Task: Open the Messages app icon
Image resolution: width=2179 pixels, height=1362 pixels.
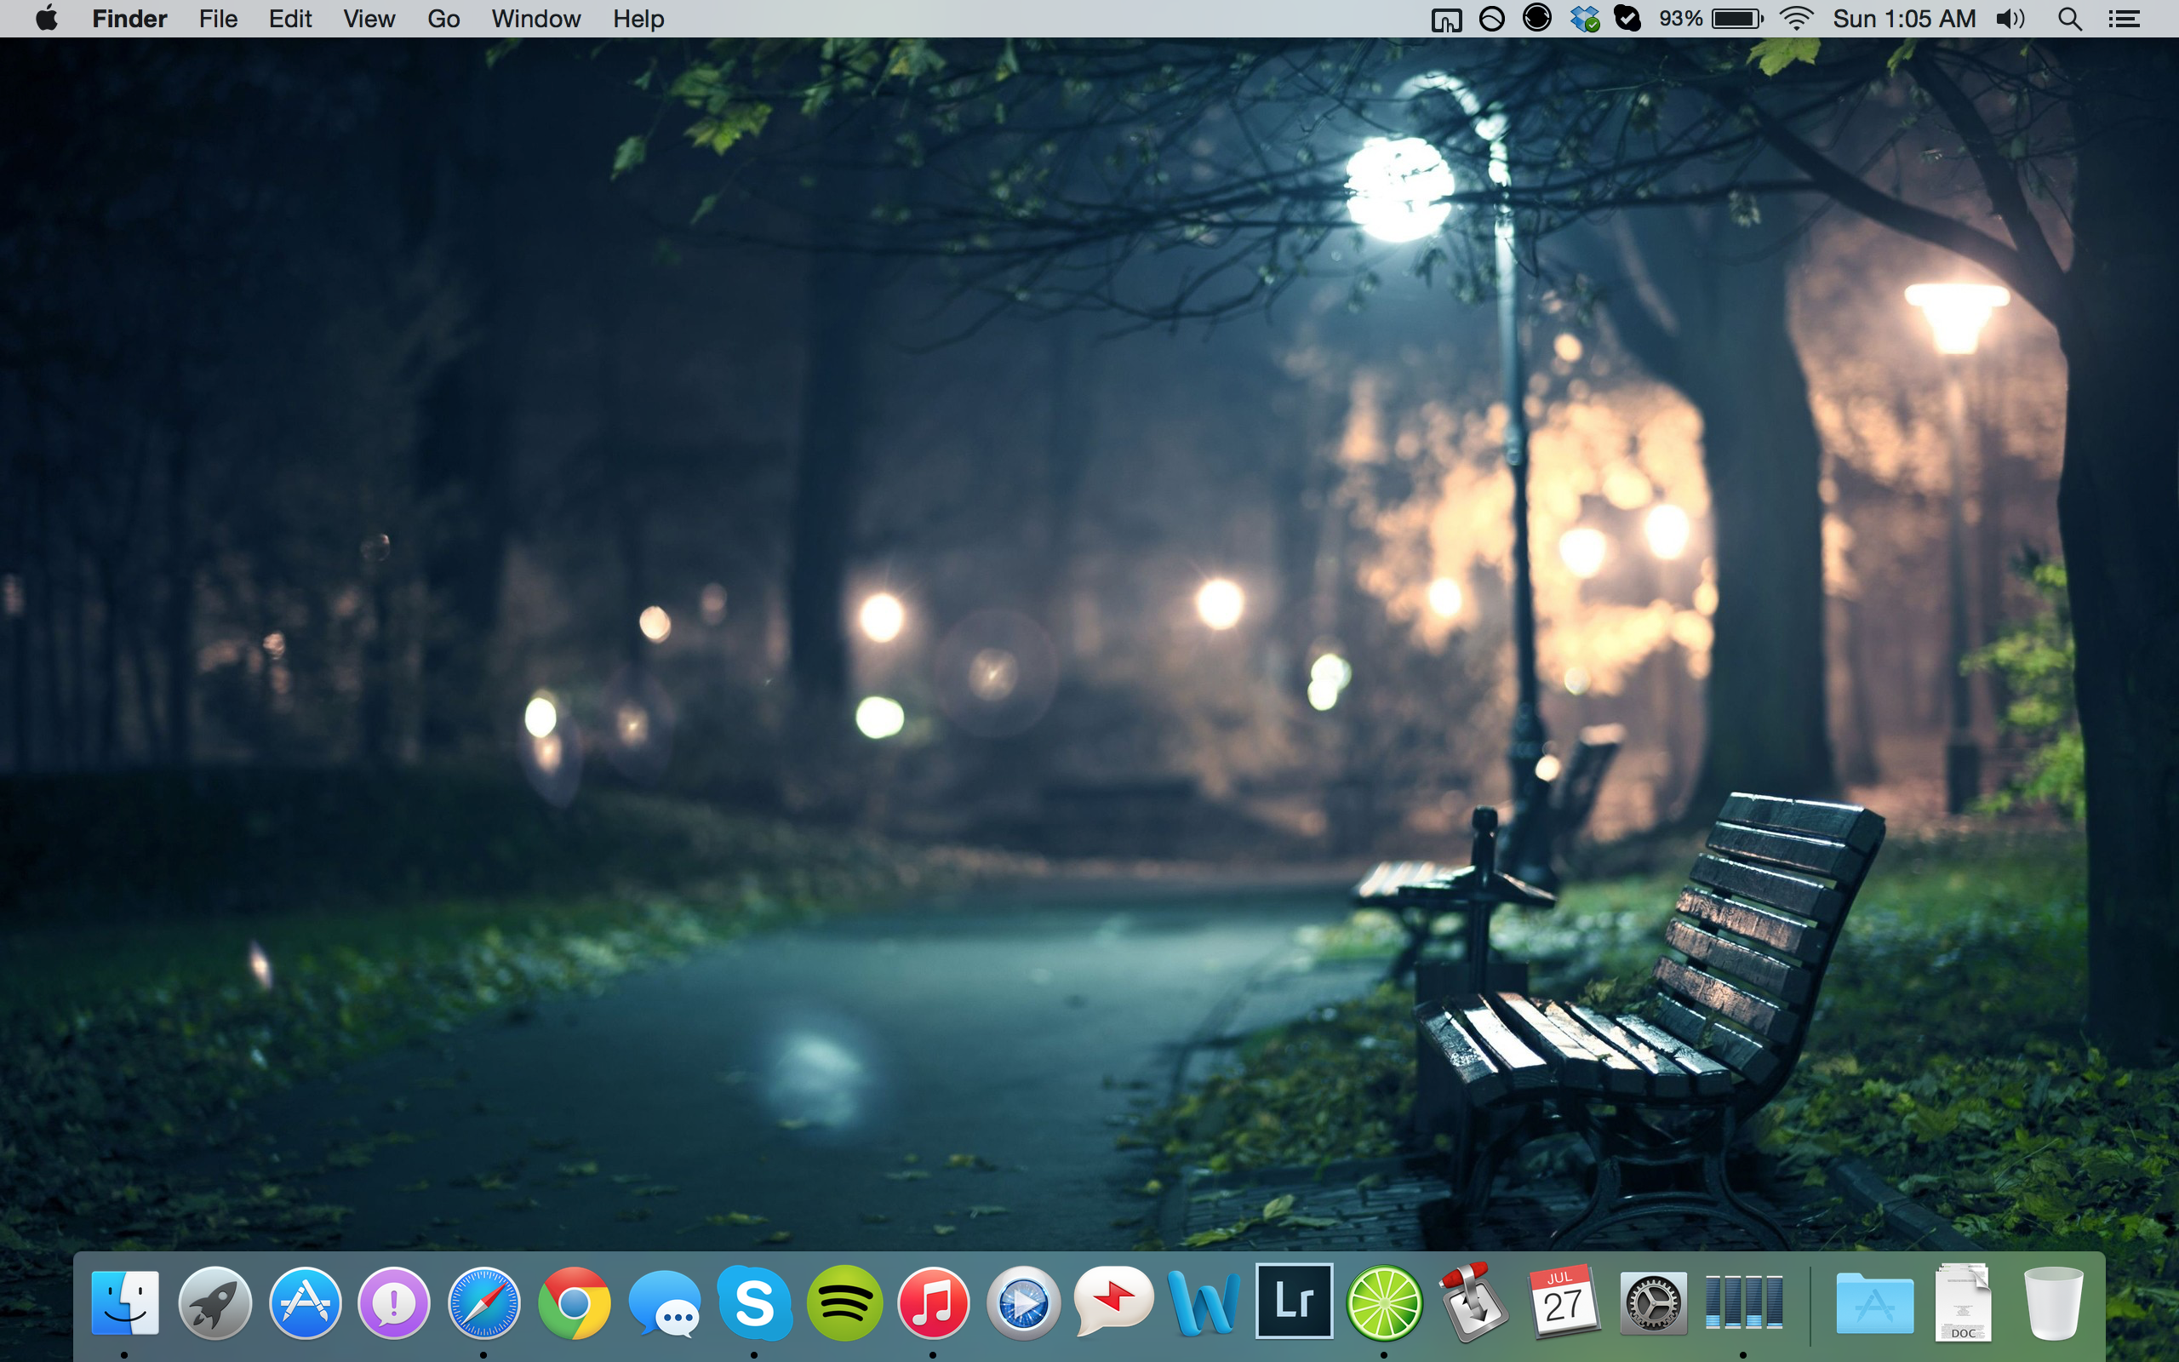Action: click(665, 1304)
